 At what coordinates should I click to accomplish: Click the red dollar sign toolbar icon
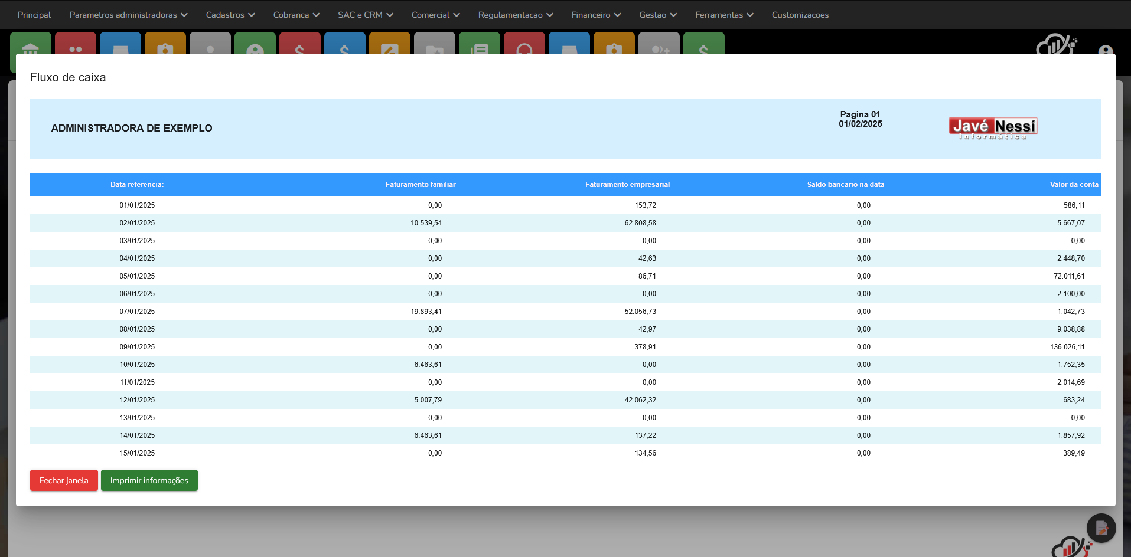[x=299, y=45]
